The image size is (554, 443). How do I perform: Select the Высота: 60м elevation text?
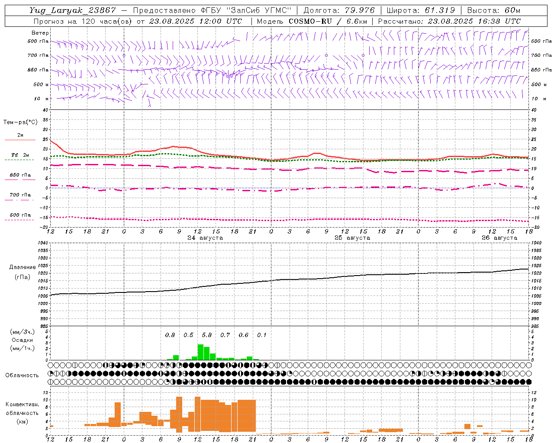point(493,10)
